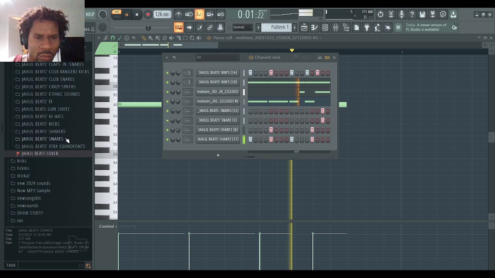
Task: Open the playlist view
Action: tap(304, 27)
